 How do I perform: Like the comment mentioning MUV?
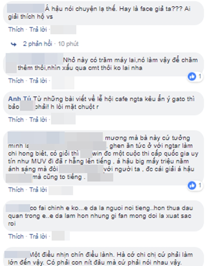16,190
